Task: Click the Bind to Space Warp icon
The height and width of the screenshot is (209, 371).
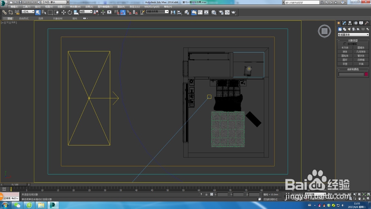Action: (17, 12)
